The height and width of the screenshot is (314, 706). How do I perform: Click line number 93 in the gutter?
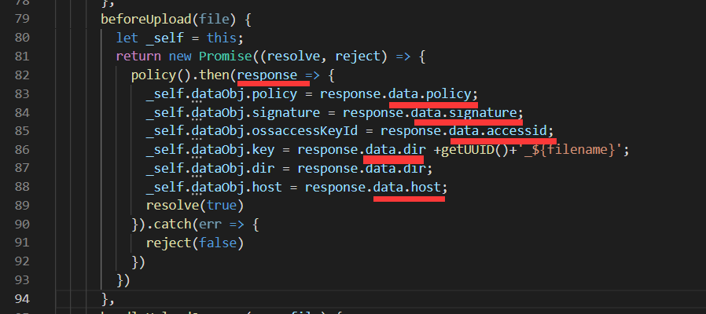click(22, 280)
